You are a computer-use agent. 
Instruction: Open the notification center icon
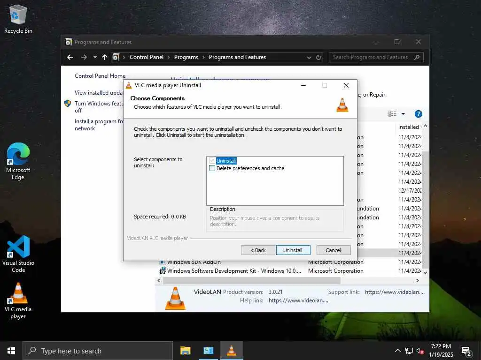tap(466, 351)
